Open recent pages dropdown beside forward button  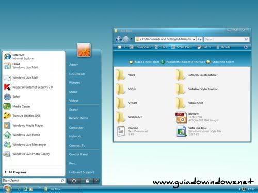pos(132,39)
